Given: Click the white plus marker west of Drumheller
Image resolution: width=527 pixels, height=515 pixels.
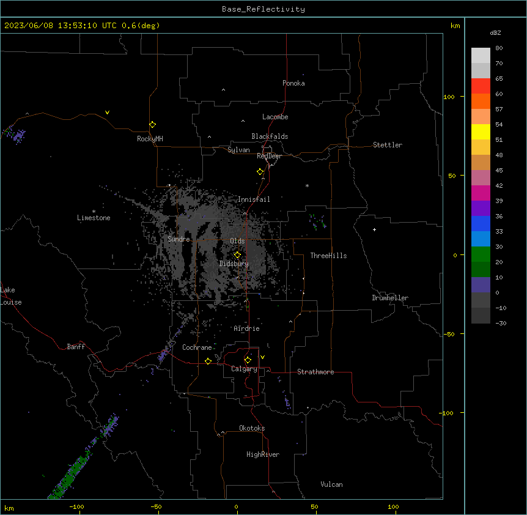Looking at the screenshot, I should coord(374,229).
